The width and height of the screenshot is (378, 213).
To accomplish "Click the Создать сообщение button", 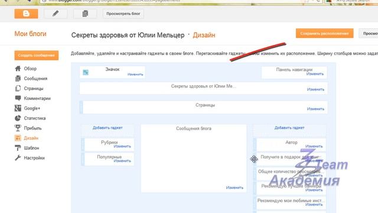I will (37, 55).
